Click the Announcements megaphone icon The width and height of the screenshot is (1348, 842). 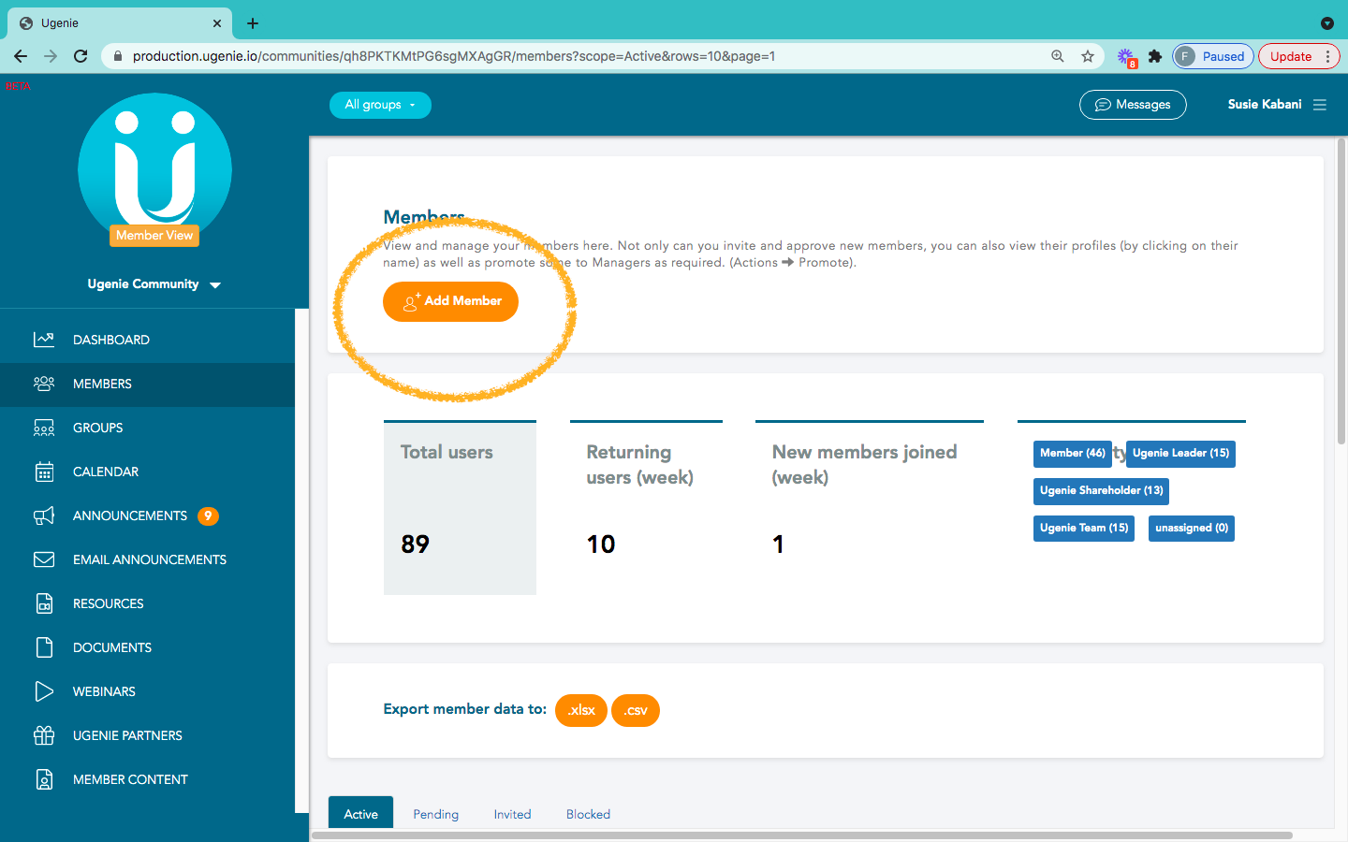point(44,515)
